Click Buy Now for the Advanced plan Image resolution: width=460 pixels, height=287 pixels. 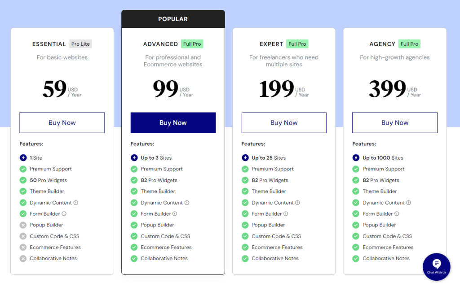[173, 122]
